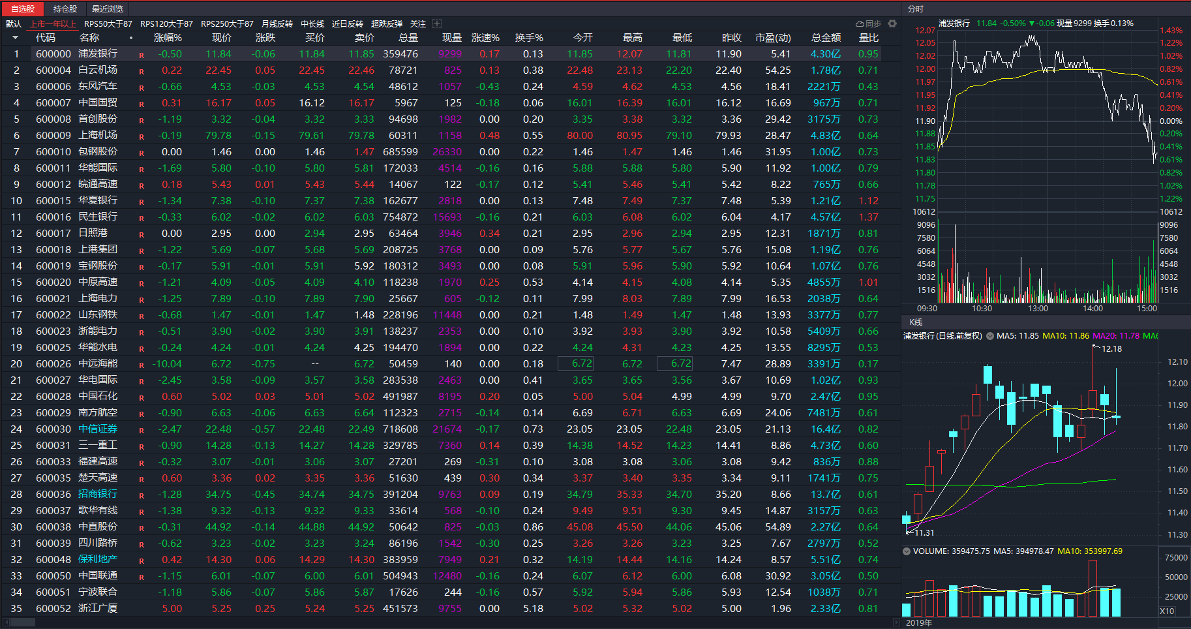Click the R marker for 上海电力
The image size is (1191, 629).
click(142, 299)
